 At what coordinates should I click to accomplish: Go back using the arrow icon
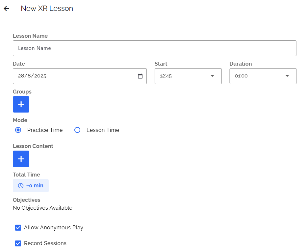7,9
